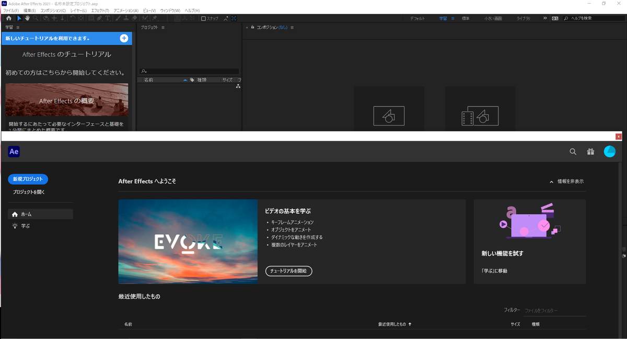Click プロジェクトを開く
The width and height of the screenshot is (627, 339).
pos(29,192)
